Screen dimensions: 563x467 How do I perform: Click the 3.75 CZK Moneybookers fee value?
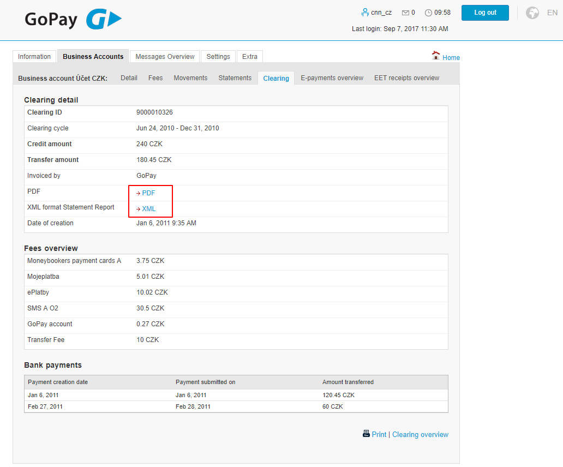click(x=151, y=261)
